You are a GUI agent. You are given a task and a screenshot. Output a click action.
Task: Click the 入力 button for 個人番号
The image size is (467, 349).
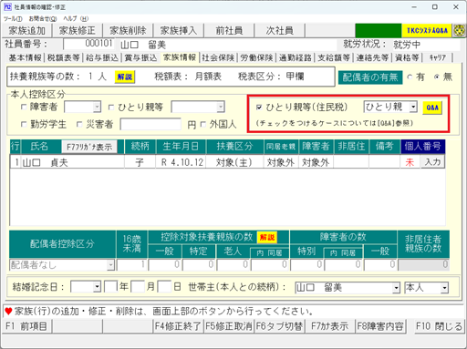[x=432, y=162]
